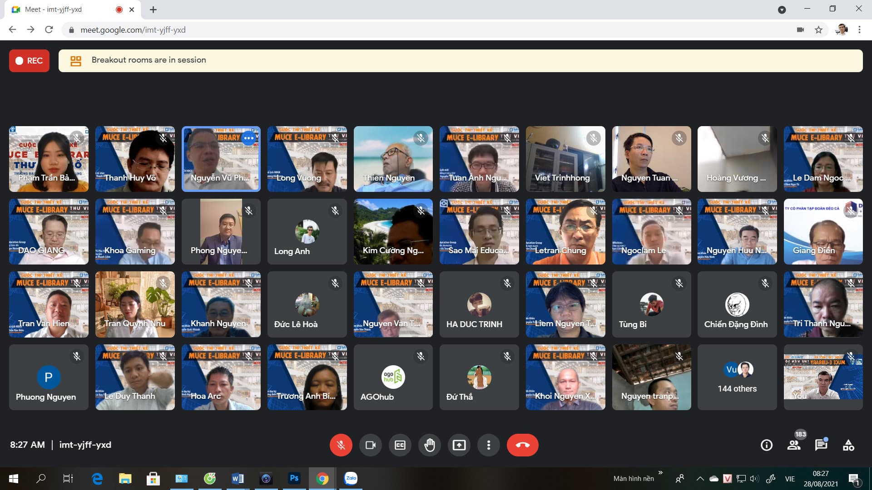Viewport: 872px width, 490px height.
Task: Expand hidden system tray icons chevron
Action: tap(700, 479)
